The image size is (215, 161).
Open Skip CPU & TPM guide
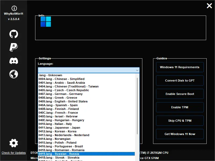180,121
